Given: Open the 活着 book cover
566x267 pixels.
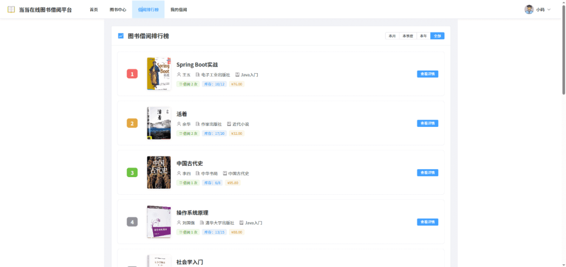Looking at the screenshot, I should (159, 123).
